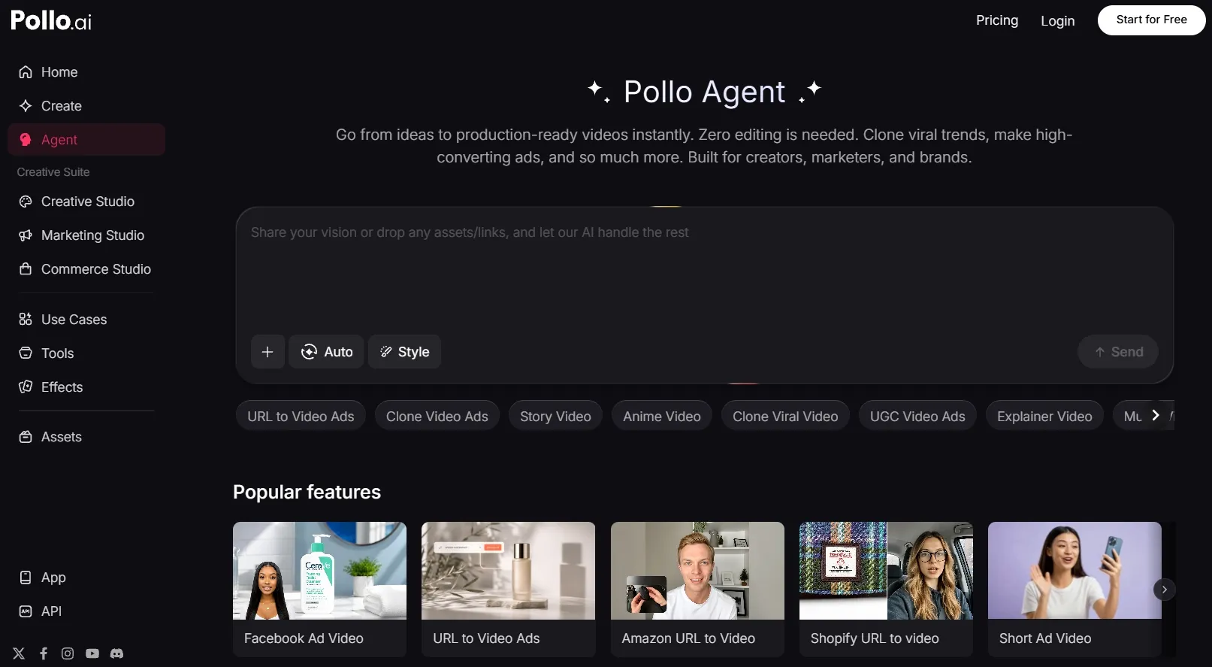Open the Instagram social link
The height and width of the screenshot is (667, 1212).
[x=68, y=653]
